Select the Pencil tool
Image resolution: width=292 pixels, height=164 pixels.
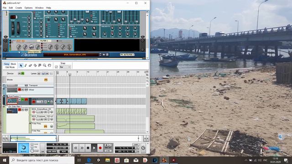(26, 65)
